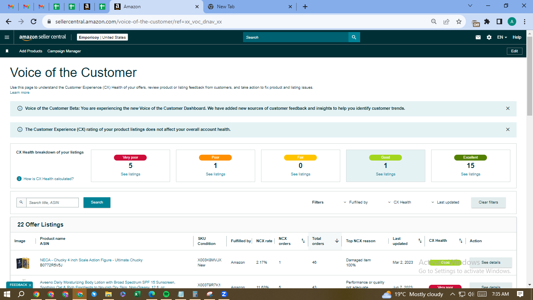This screenshot has width=533, height=300.
Task: Open the language EN dropdown
Action: click(x=502, y=37)
